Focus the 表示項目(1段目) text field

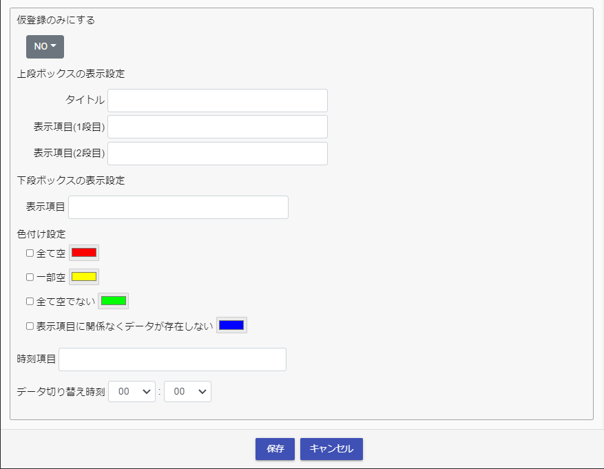[x=217, y=127]
